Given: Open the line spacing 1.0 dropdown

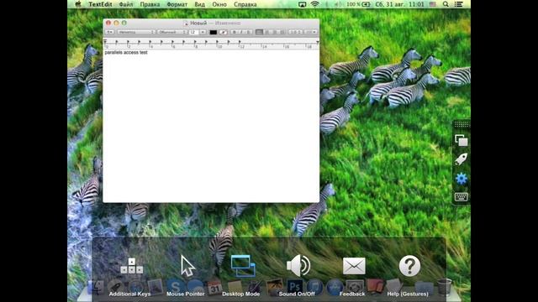Looking at the screenshot, I should point(295,32).
